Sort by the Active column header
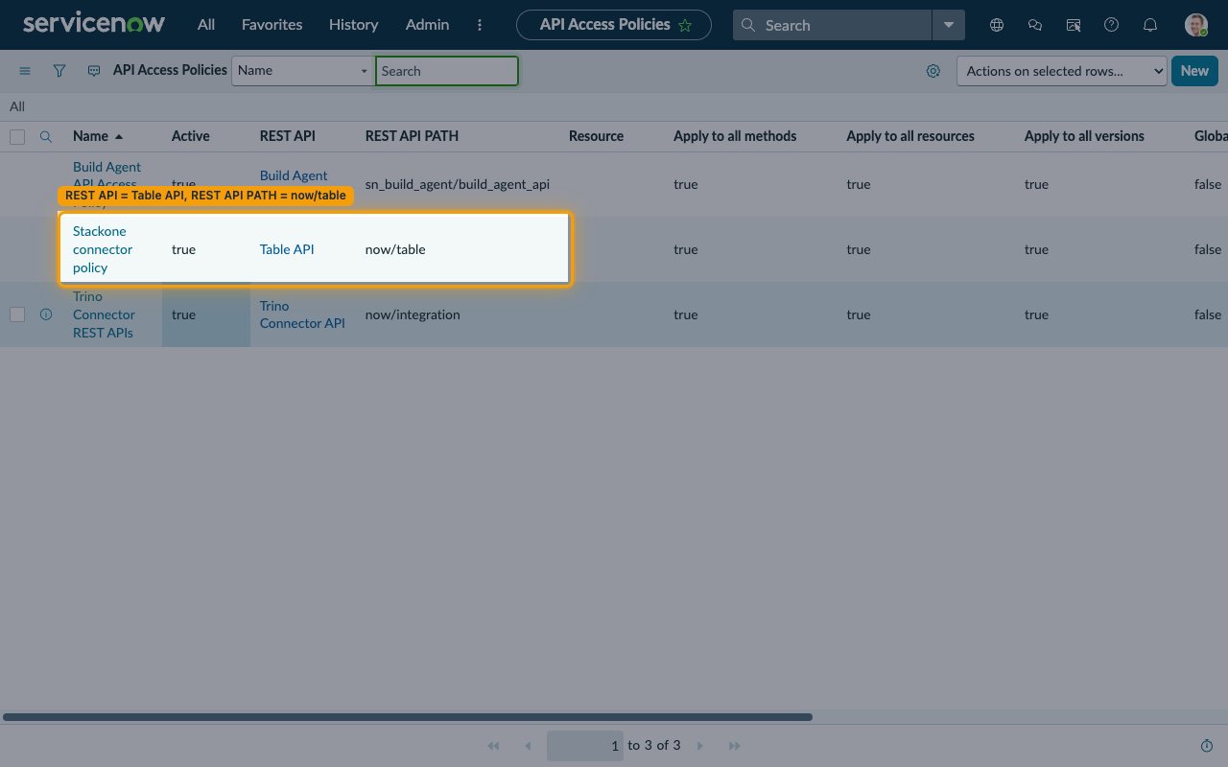Viewport: 1228px width, 767px height. 191,136
